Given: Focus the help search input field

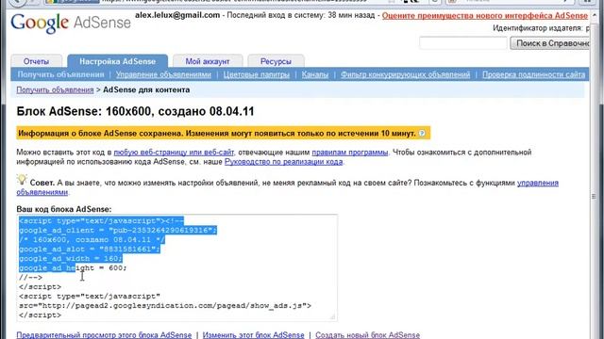Looking at the screenshot, I should tap(463, 43).
